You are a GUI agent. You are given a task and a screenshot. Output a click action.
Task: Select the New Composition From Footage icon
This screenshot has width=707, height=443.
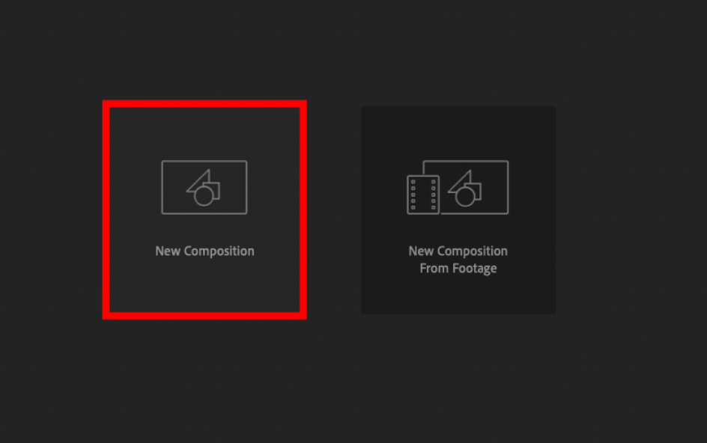(x=458, y=187)
